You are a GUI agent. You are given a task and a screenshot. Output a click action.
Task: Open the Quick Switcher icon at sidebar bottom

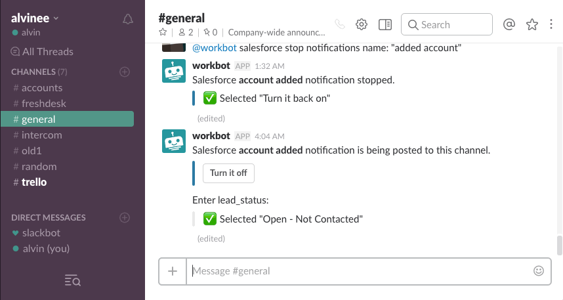[72, 281]
